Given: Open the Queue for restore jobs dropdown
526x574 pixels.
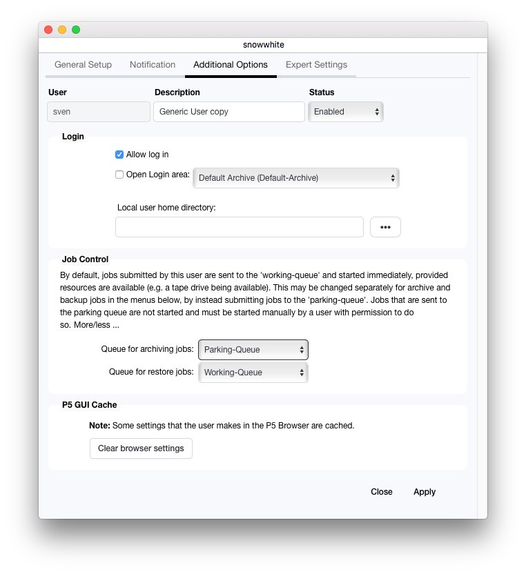Looking at the screenshot, I should (253, 373).
